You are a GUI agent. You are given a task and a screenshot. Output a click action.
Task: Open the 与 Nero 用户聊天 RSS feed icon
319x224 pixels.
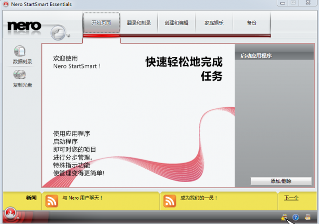[x=52, y=201]
